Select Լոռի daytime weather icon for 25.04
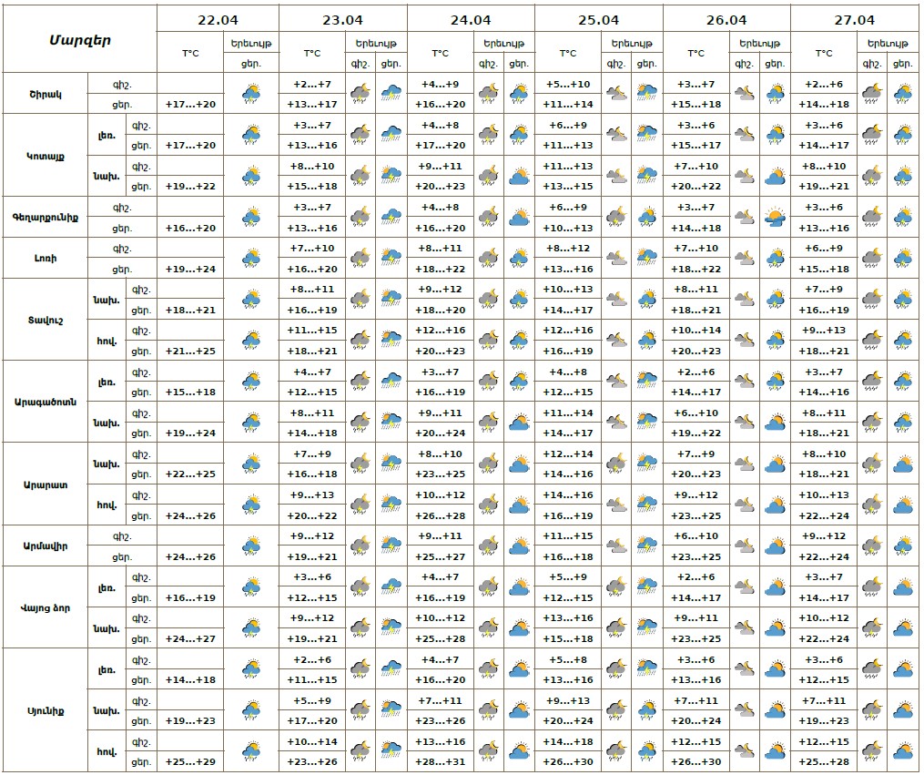 pos(647,258)
